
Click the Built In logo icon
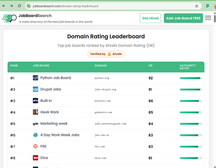point(35,101)
